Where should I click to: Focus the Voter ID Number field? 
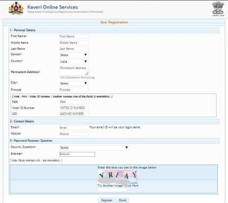tap(74, 108)
